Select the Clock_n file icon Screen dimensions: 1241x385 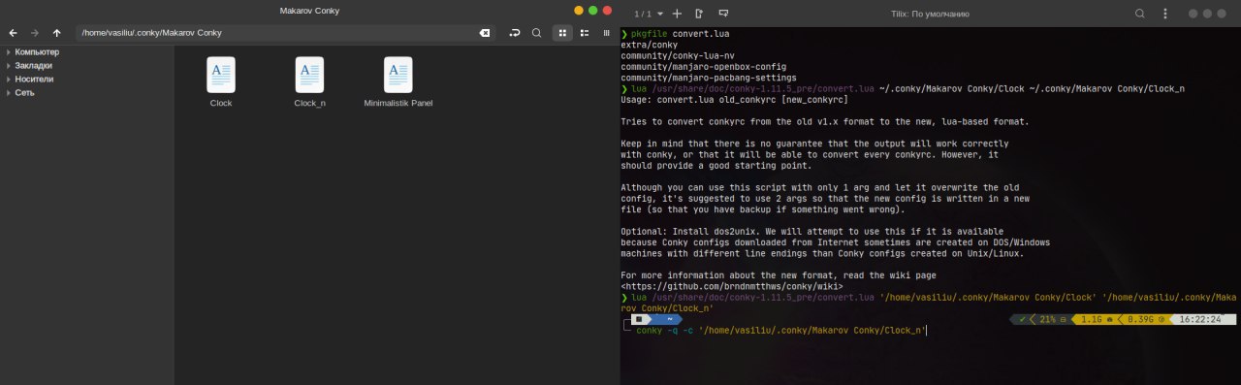click(x=309, y=75)
